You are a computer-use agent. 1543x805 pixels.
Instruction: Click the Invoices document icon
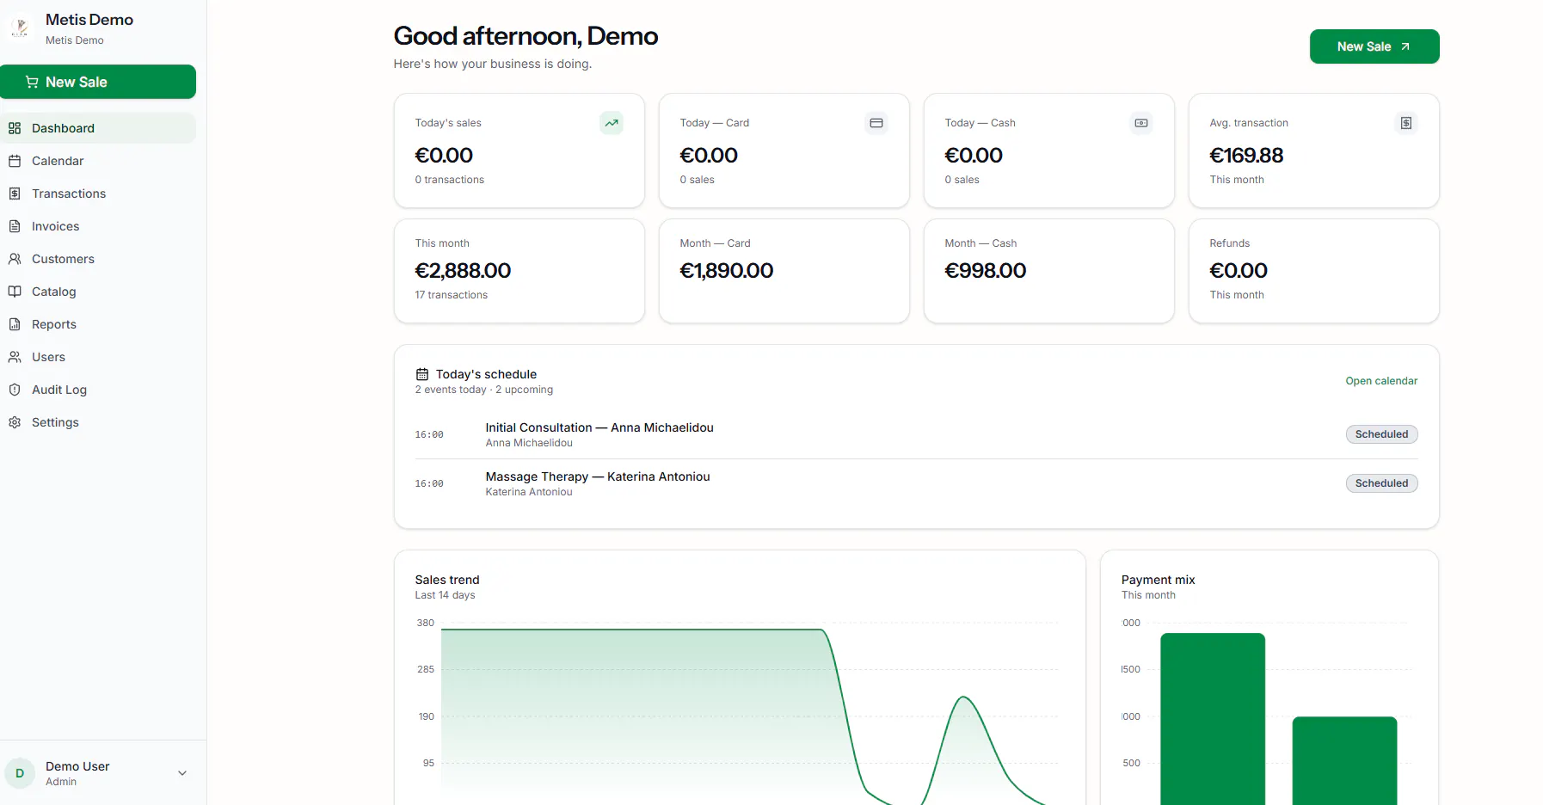click(15, 226)
